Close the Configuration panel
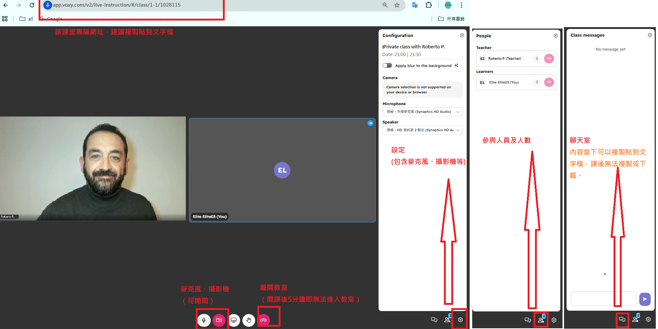 [x=462, y=36]
